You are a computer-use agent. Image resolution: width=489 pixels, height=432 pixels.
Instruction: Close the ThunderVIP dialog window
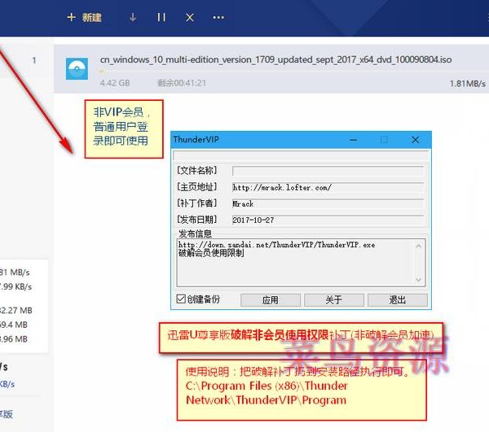(415, 139)
